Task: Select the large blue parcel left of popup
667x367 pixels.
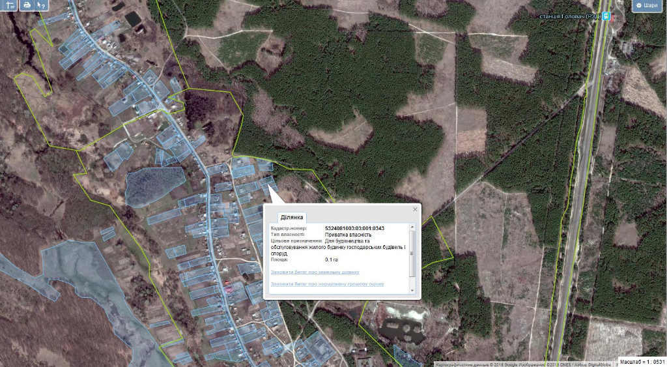Action: click(153, 184)
